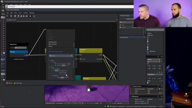
Task: Select Add bookmark from context menu
Action: click(x=52, y=42)
